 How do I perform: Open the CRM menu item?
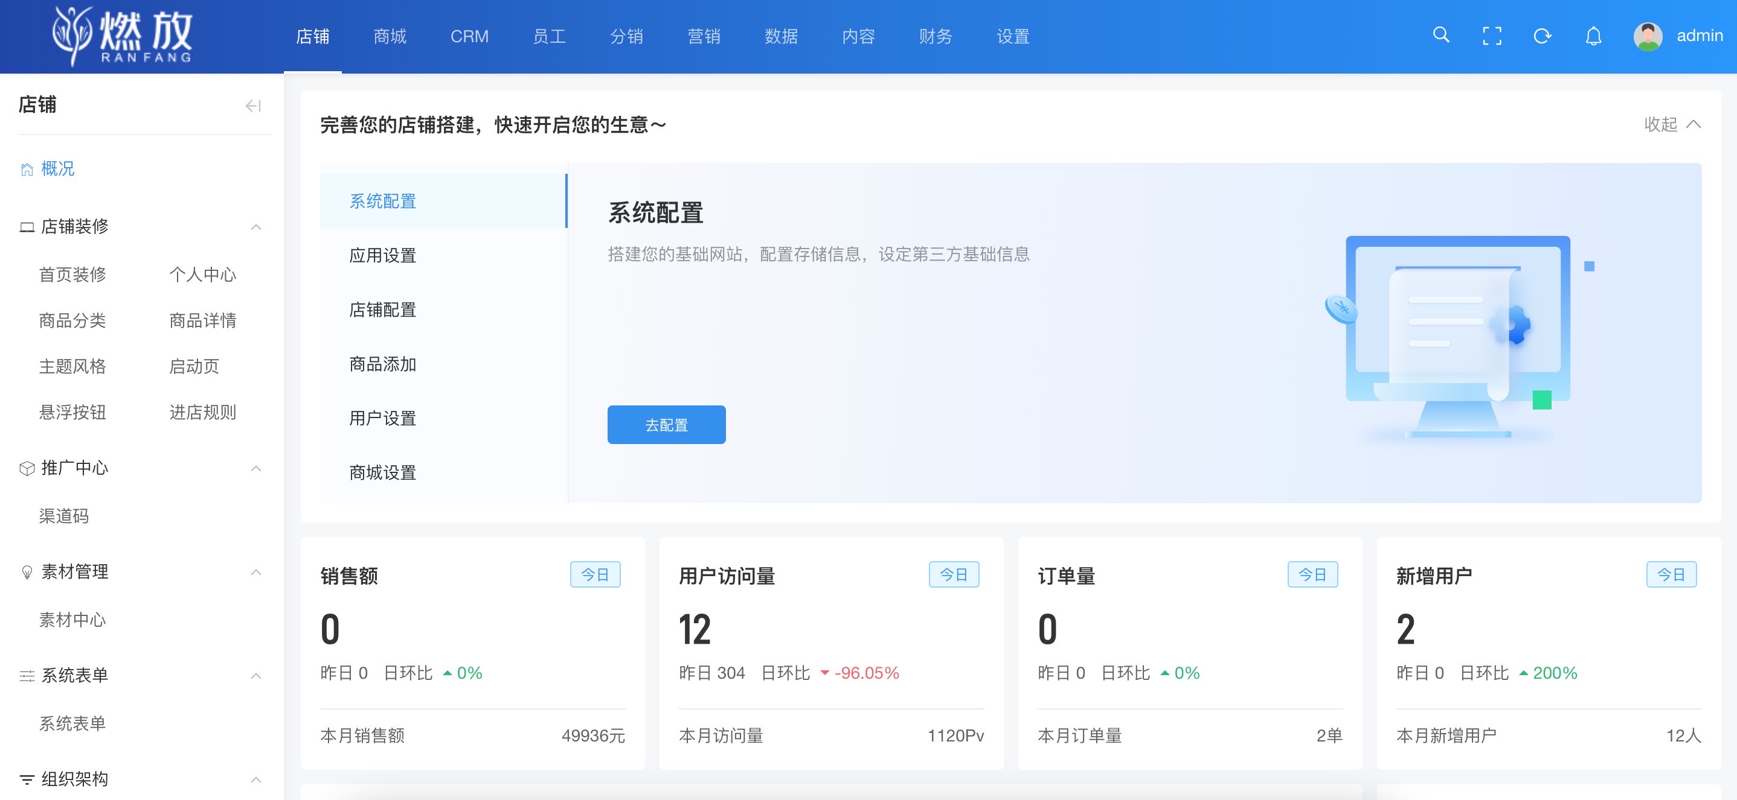469,37
